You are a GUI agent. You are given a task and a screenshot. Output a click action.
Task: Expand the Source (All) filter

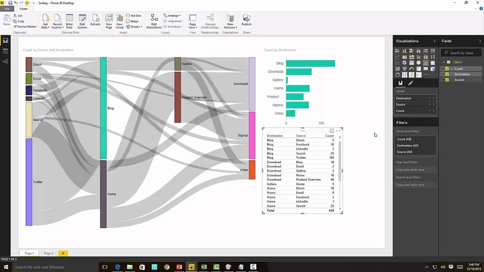(416, 152)
